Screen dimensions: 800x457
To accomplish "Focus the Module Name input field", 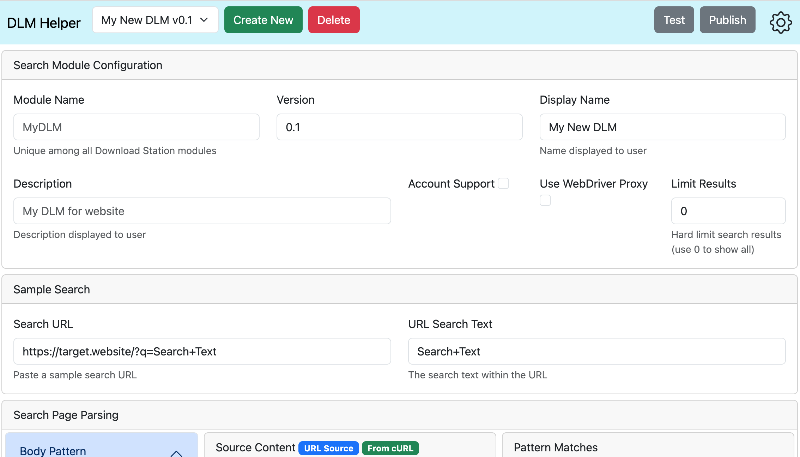I will point(137,127).
